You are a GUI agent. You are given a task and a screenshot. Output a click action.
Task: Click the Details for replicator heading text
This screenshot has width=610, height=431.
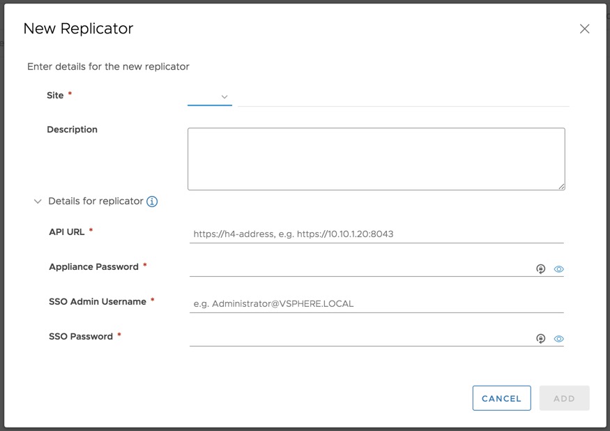point(96,201)
